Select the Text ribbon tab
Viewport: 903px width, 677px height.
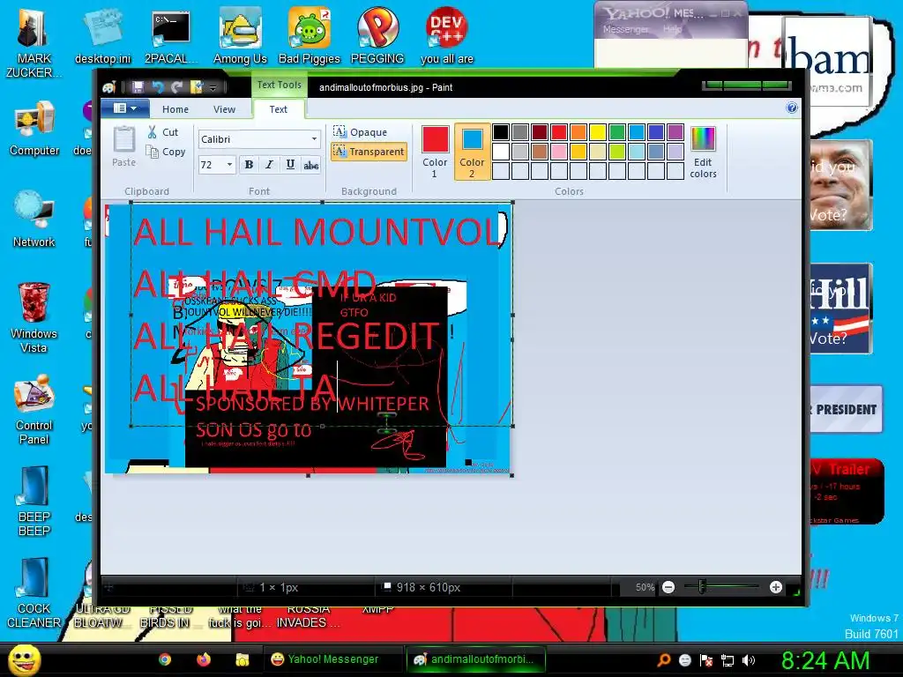click(278, 108)
